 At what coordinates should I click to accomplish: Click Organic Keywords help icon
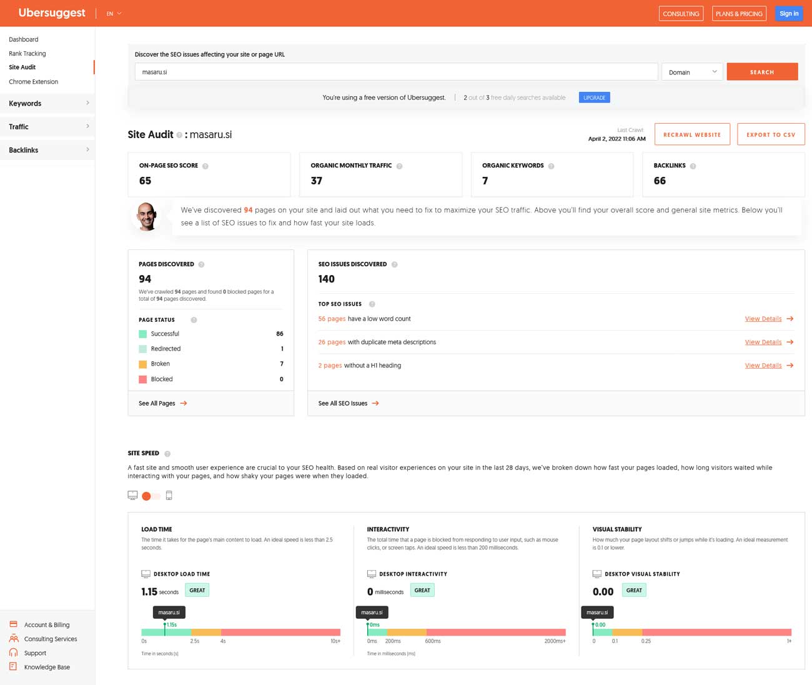(551, 166)
